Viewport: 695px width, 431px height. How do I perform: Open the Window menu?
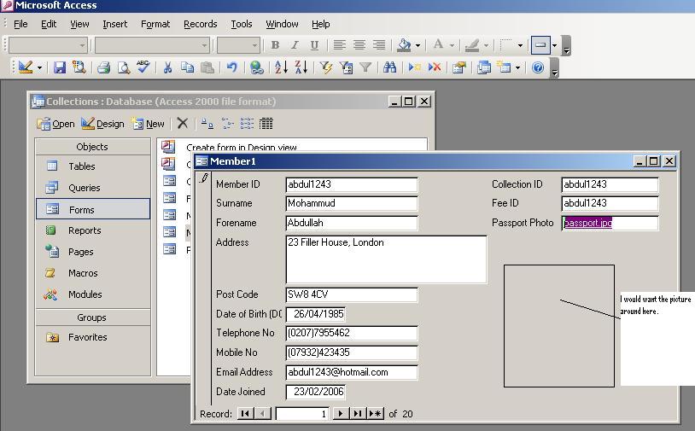tap(282, 24)
